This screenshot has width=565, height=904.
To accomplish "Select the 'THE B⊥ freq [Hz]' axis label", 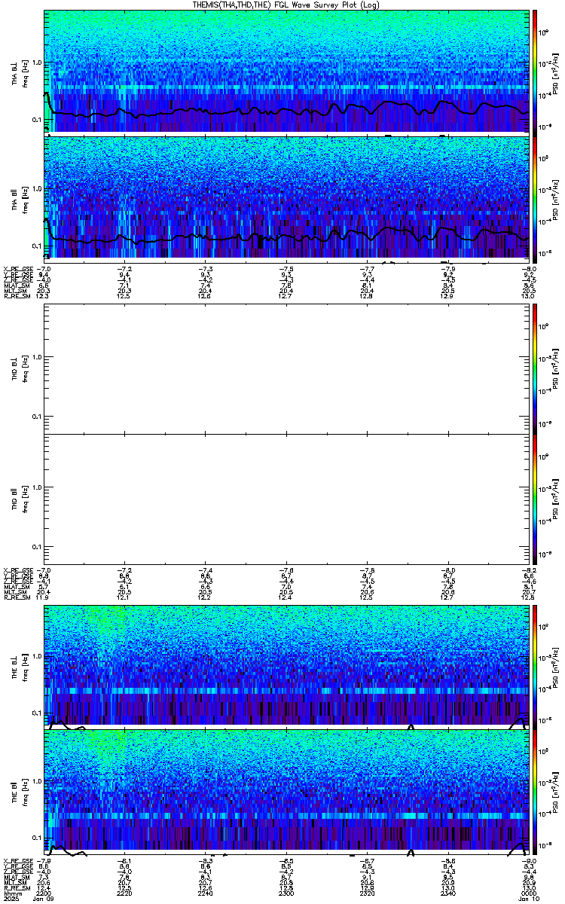I will [x=20, y=666].
